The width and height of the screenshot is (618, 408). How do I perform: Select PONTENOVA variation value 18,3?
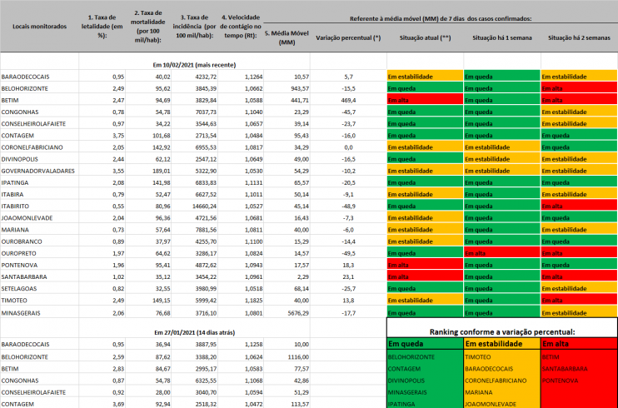(348, 266)
